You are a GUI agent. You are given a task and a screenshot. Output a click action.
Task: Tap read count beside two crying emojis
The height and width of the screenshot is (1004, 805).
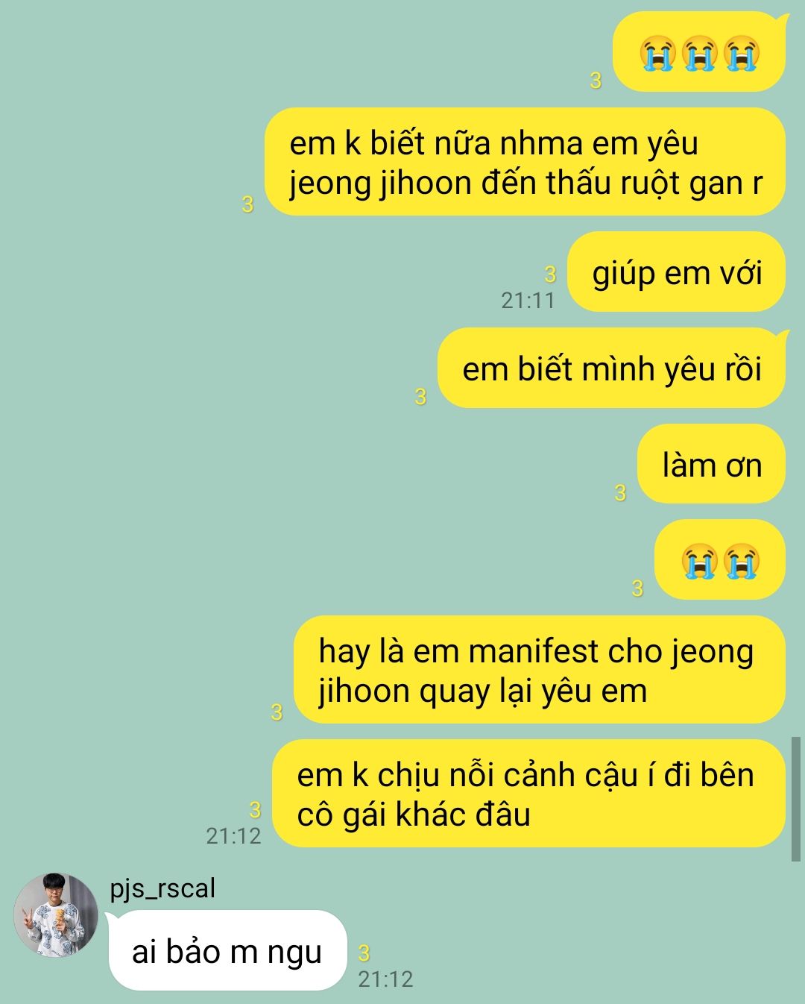[x=637, y=589]
